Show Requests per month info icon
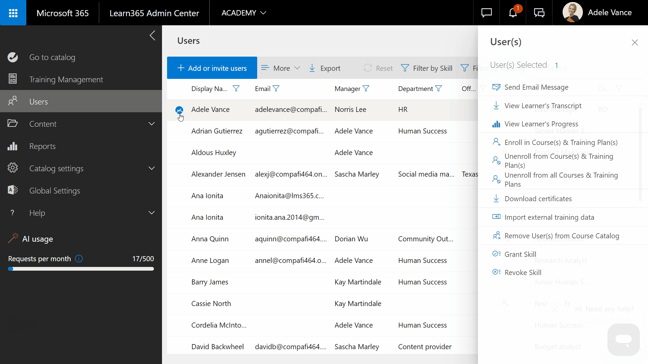Viewport: 648px width, 364px height. pos(79,259)
